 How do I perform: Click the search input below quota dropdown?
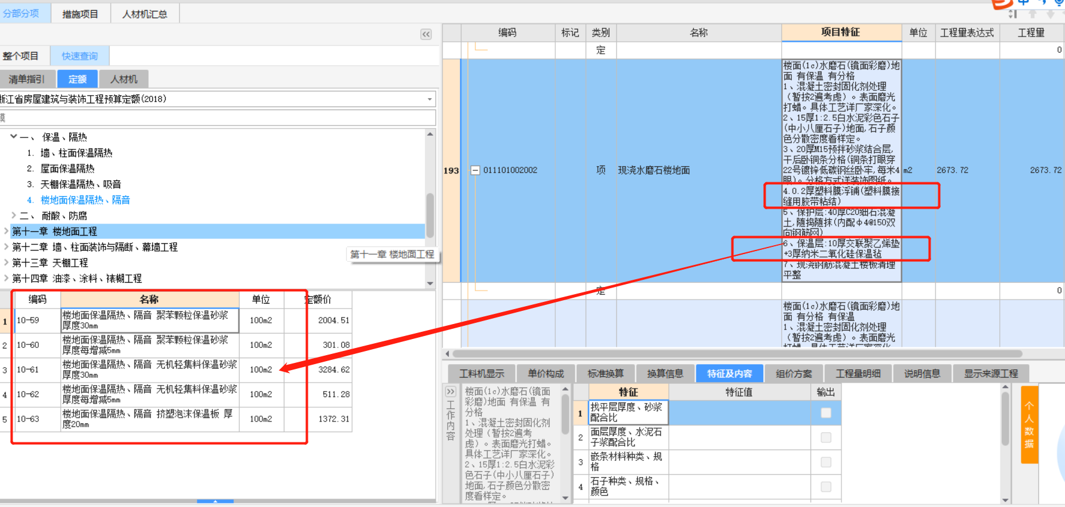pos(218,118)
